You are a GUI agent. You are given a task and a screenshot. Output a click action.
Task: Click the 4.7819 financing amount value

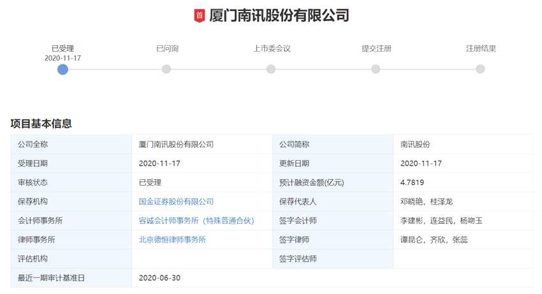click(x=412, y=182)
